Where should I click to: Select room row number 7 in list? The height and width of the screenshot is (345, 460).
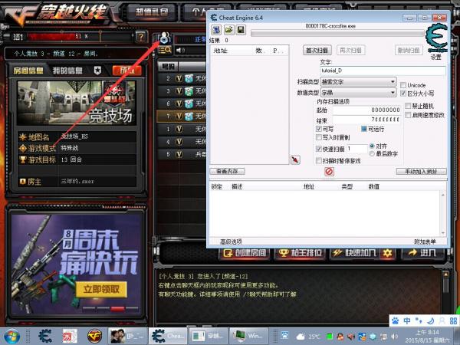tap(181, 117)
